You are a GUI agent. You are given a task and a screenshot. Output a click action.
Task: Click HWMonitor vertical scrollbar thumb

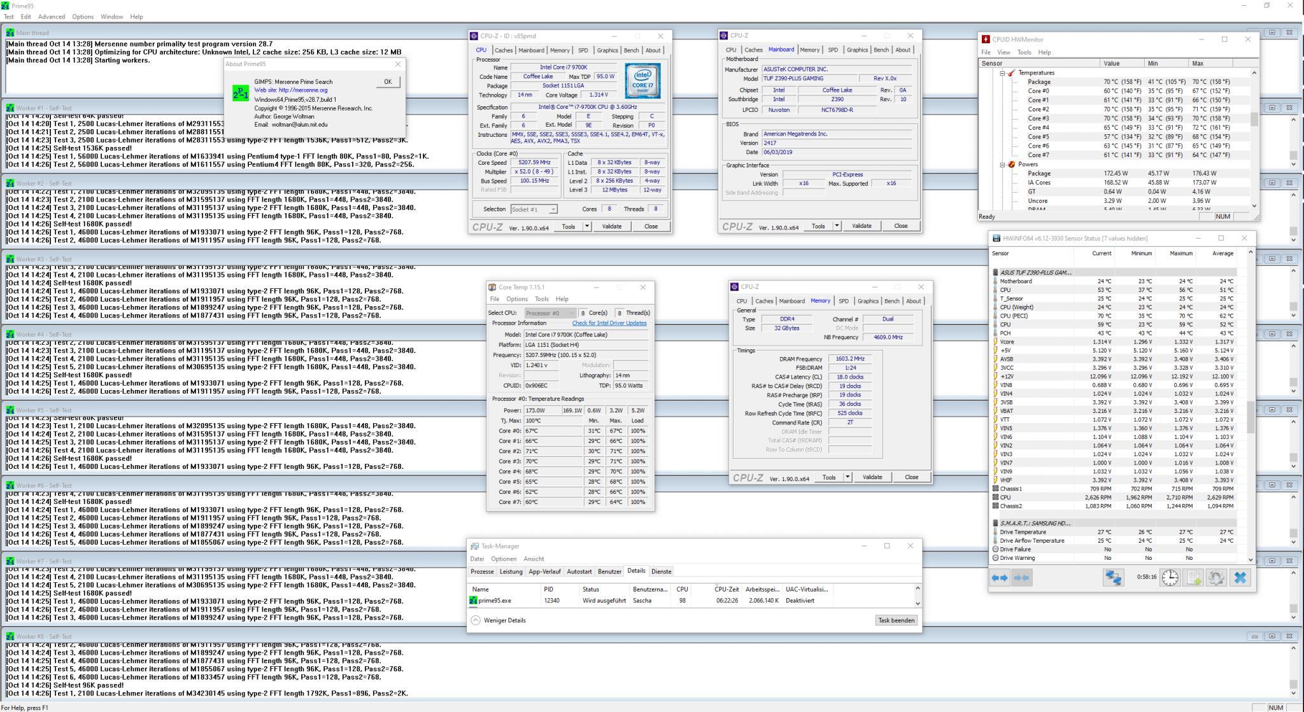tap(1254, 119)
